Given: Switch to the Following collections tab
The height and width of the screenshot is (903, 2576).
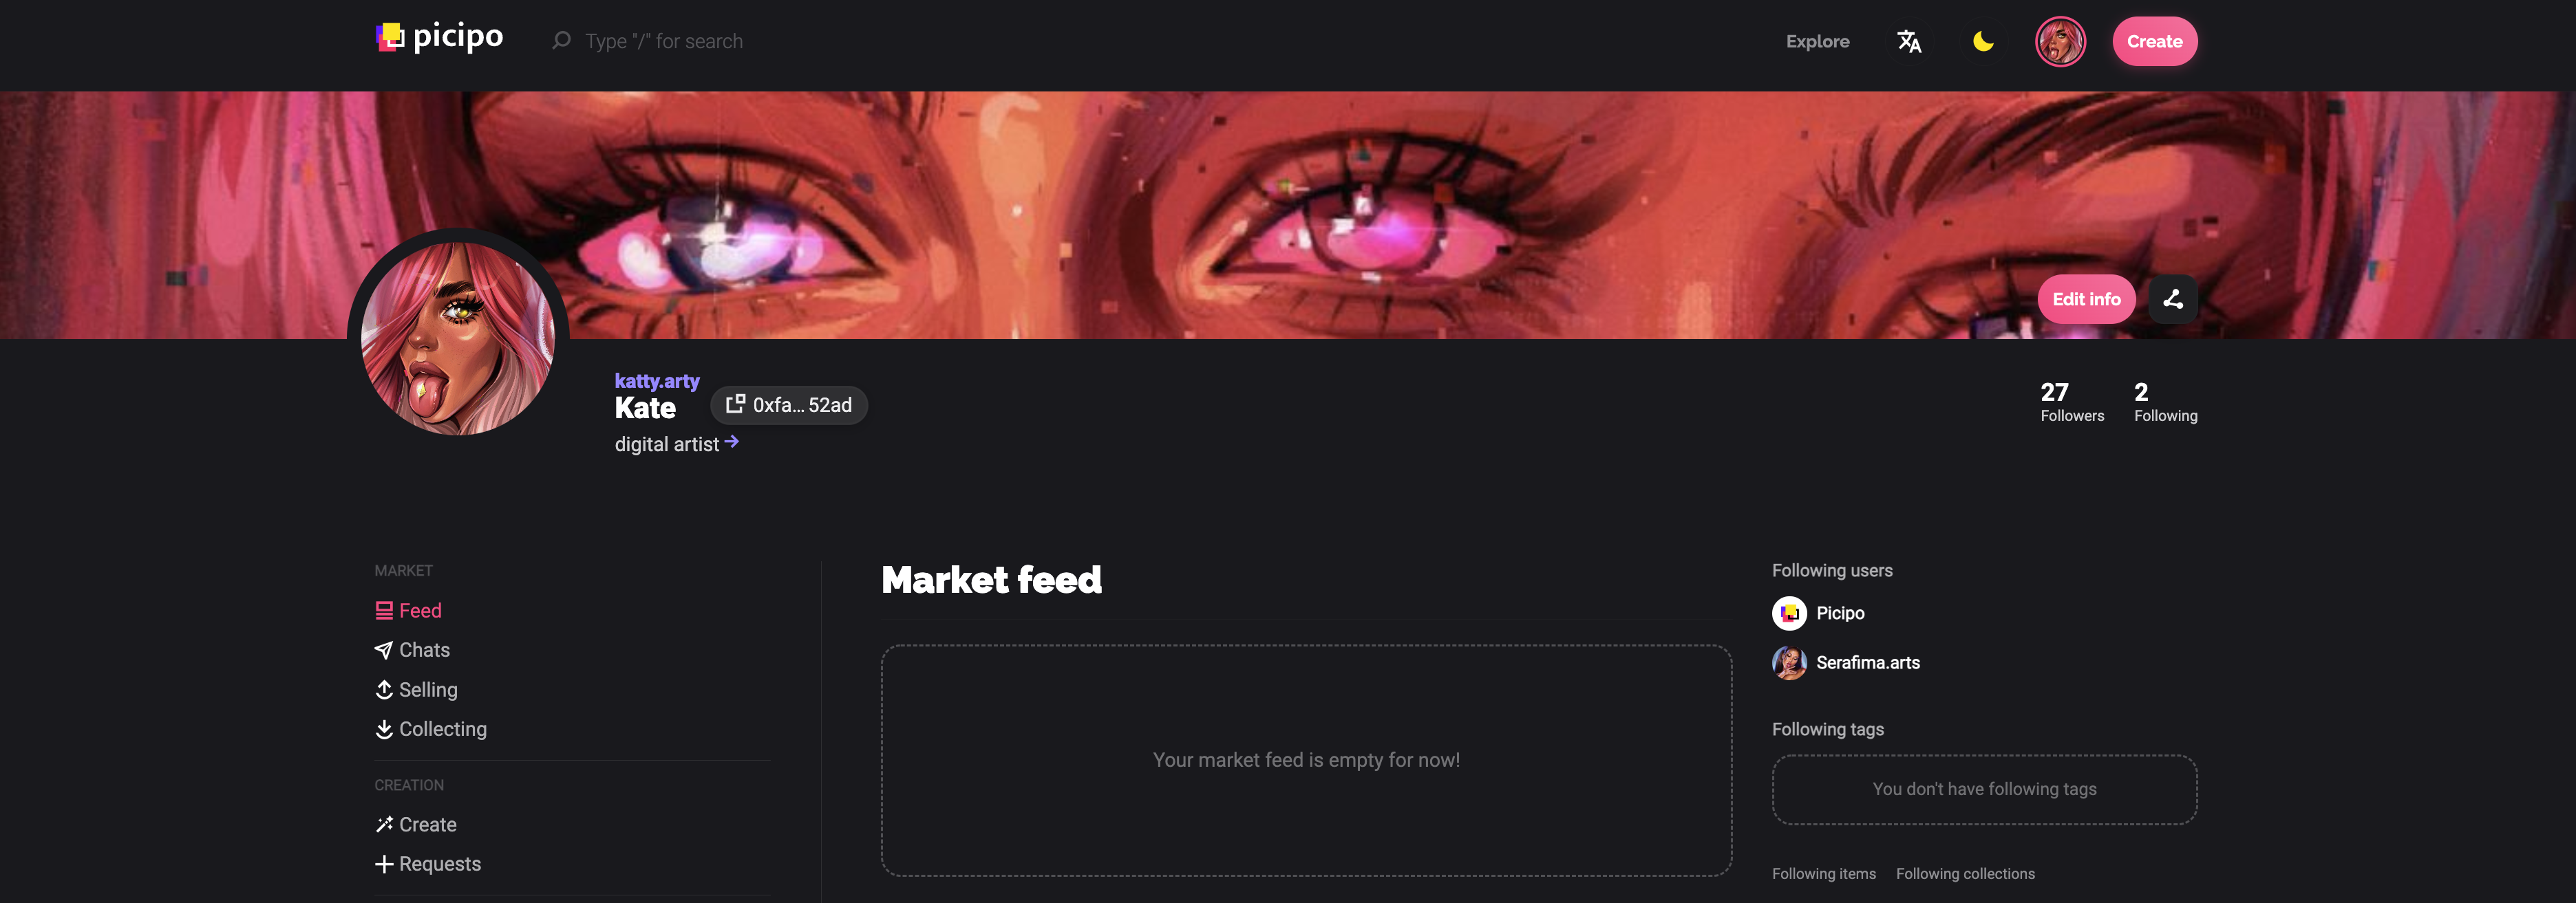Looking at the screenshot, I should (x=1965, y=874).
